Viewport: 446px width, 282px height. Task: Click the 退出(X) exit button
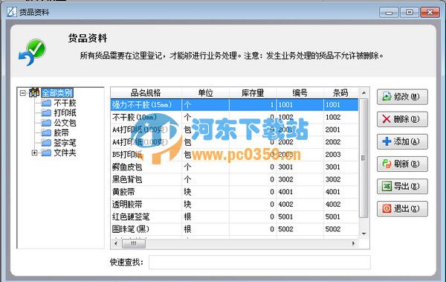tap(402, 209)
